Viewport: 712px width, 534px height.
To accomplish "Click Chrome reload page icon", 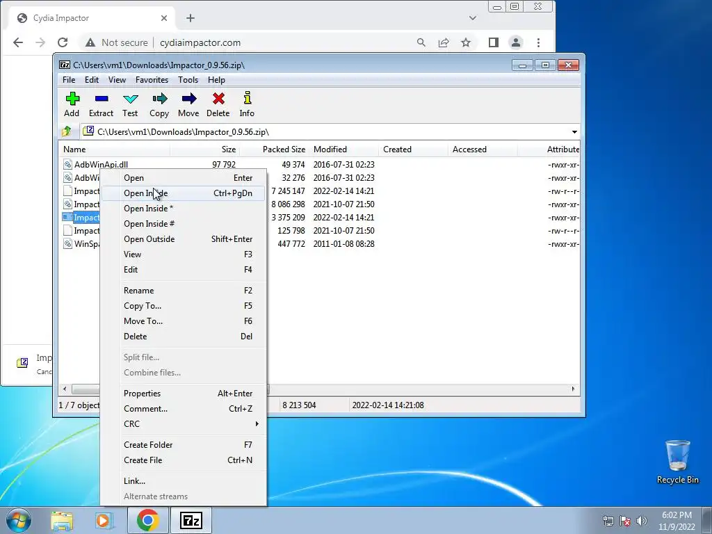I will click(63, 42).
